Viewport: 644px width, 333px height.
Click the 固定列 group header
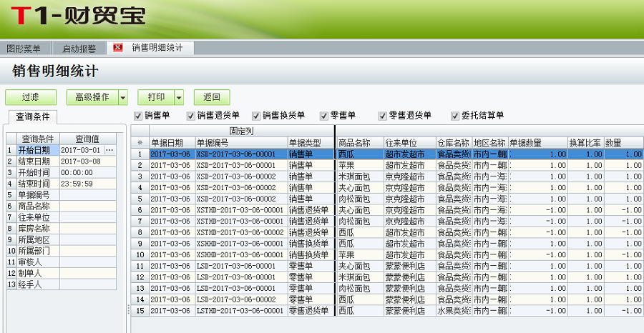point(242,131)
